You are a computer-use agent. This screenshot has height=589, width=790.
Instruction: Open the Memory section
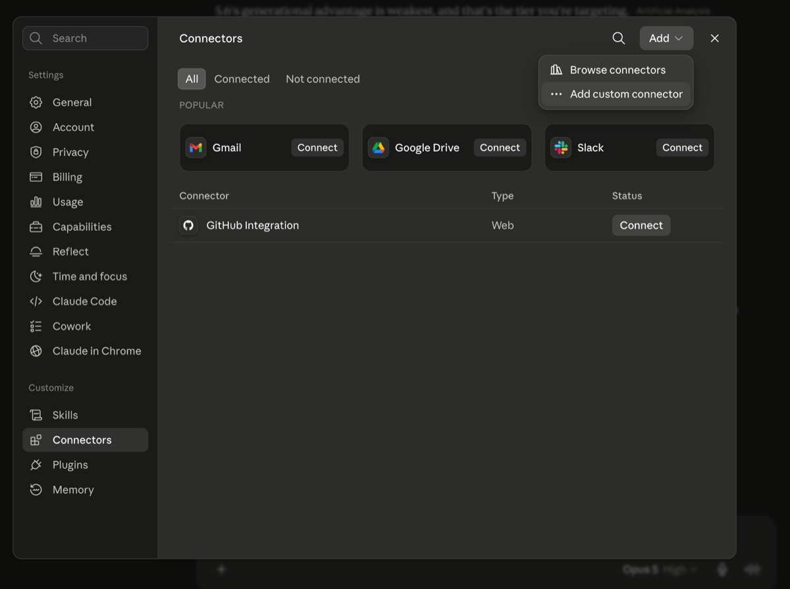(85, 490)
